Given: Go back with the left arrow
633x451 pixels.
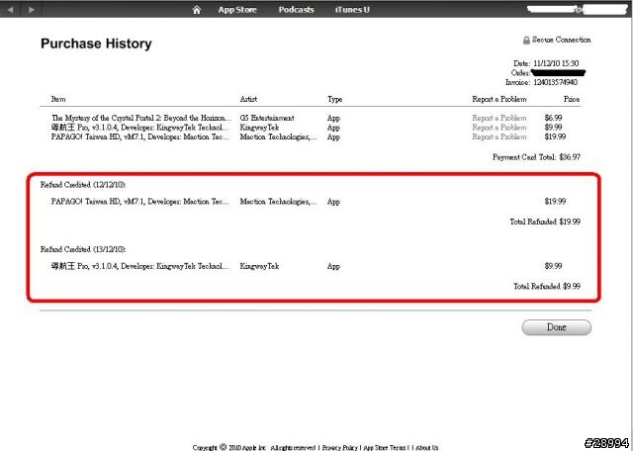Looking at the screenshot, I should tap(11, 9).
